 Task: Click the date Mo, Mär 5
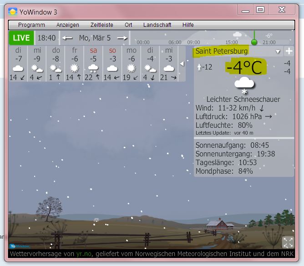(95, 38)
